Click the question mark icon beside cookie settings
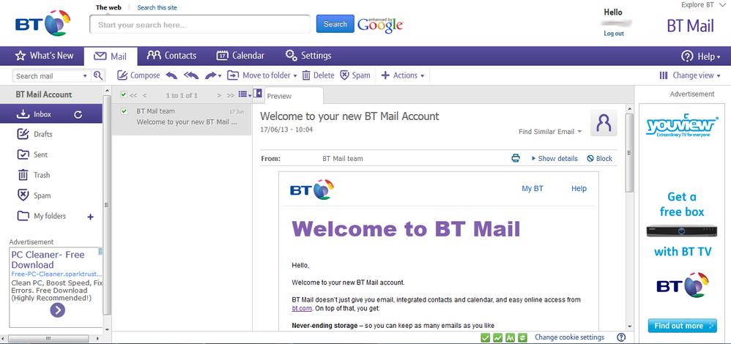The image size is (731, 344). click(621, 337)
